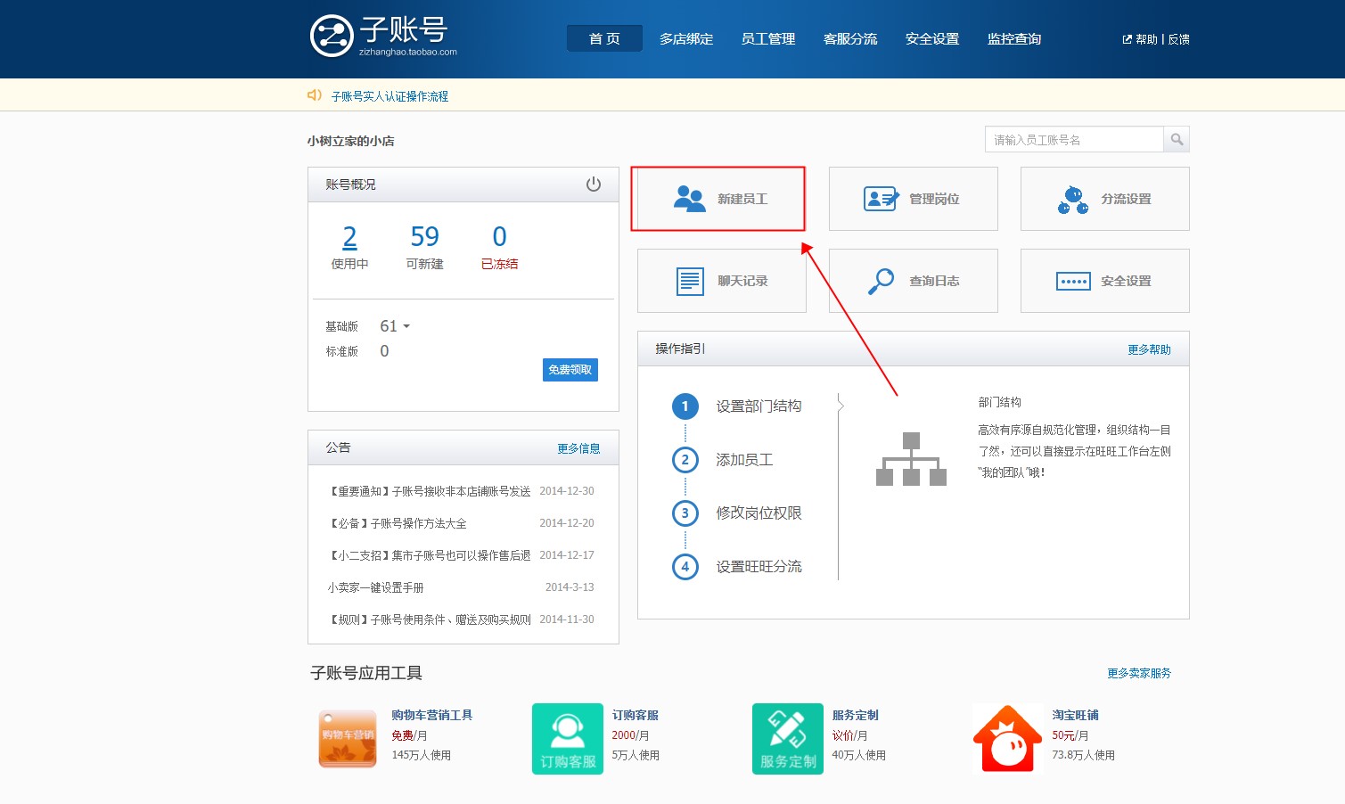Click the speaker announcement icon
This screenshot has height=804, width=1345.
point(315,95)
